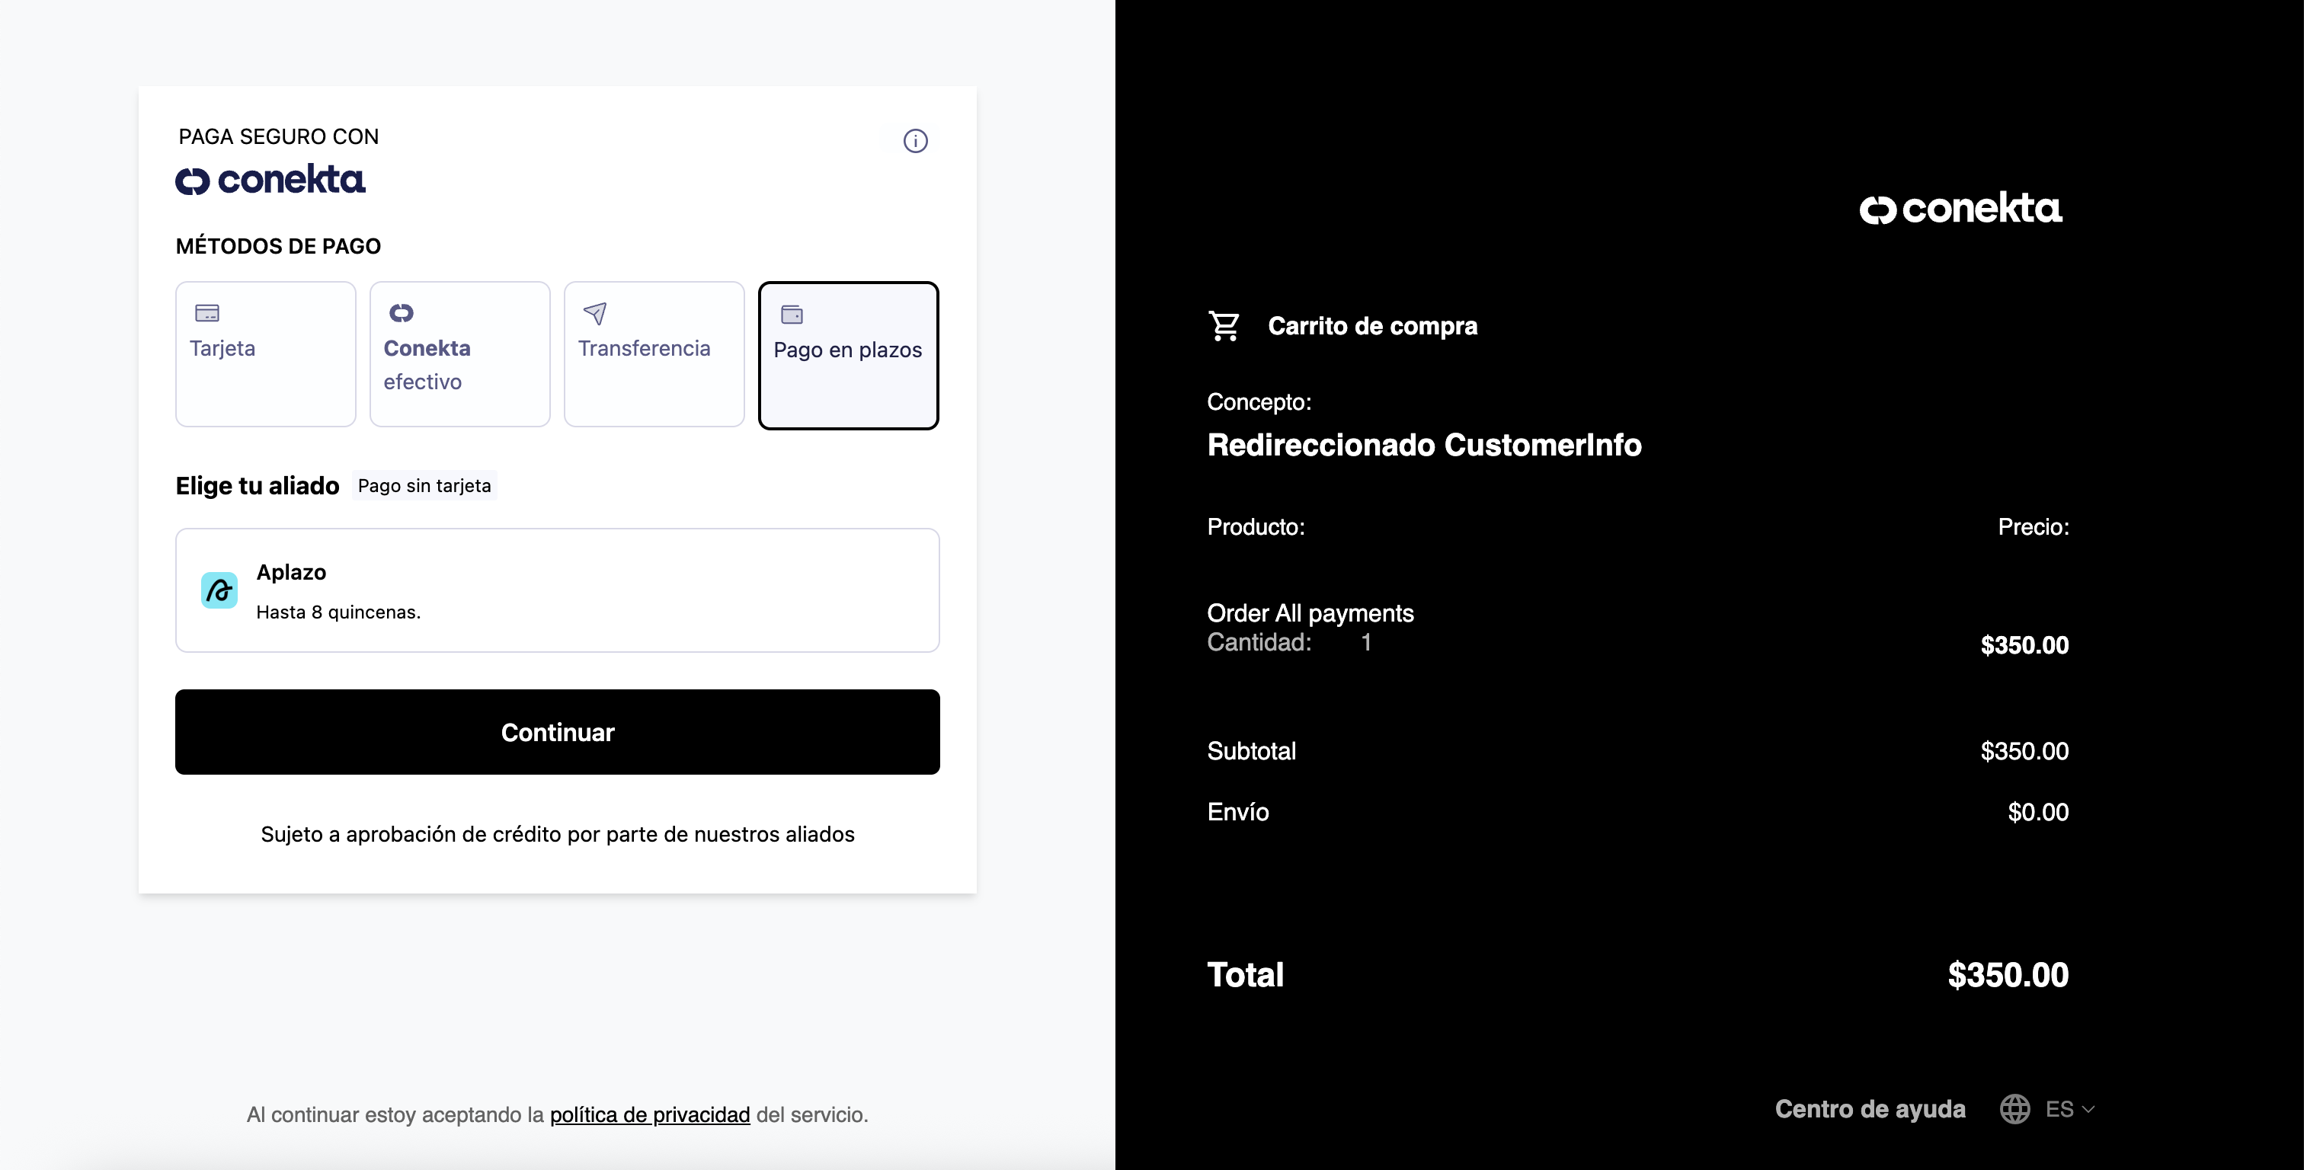Select Pago en plazos method
2304x1170 pixels.
[848, 355]
